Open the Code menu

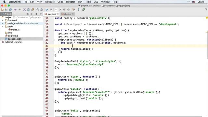click(60, 2)
